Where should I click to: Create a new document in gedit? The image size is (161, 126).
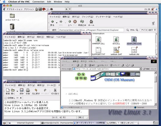(x=8, y=91)
